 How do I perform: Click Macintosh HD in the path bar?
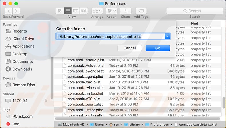pos(71,125)
